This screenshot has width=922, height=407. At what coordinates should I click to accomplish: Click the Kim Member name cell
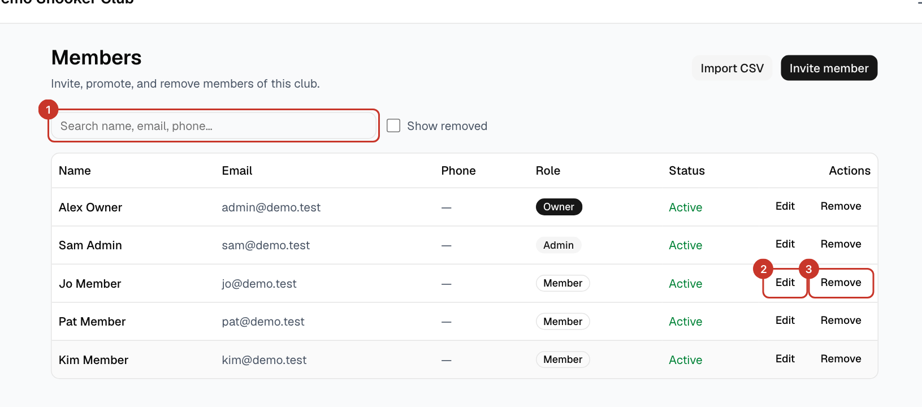(93, 360)
